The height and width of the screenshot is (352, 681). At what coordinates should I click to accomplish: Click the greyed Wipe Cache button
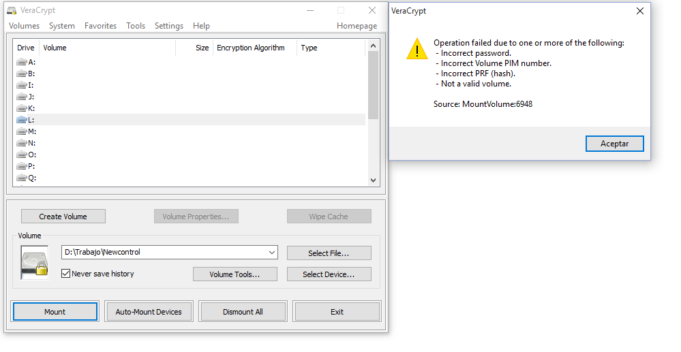pyautogui.click(x=329, y=216)
